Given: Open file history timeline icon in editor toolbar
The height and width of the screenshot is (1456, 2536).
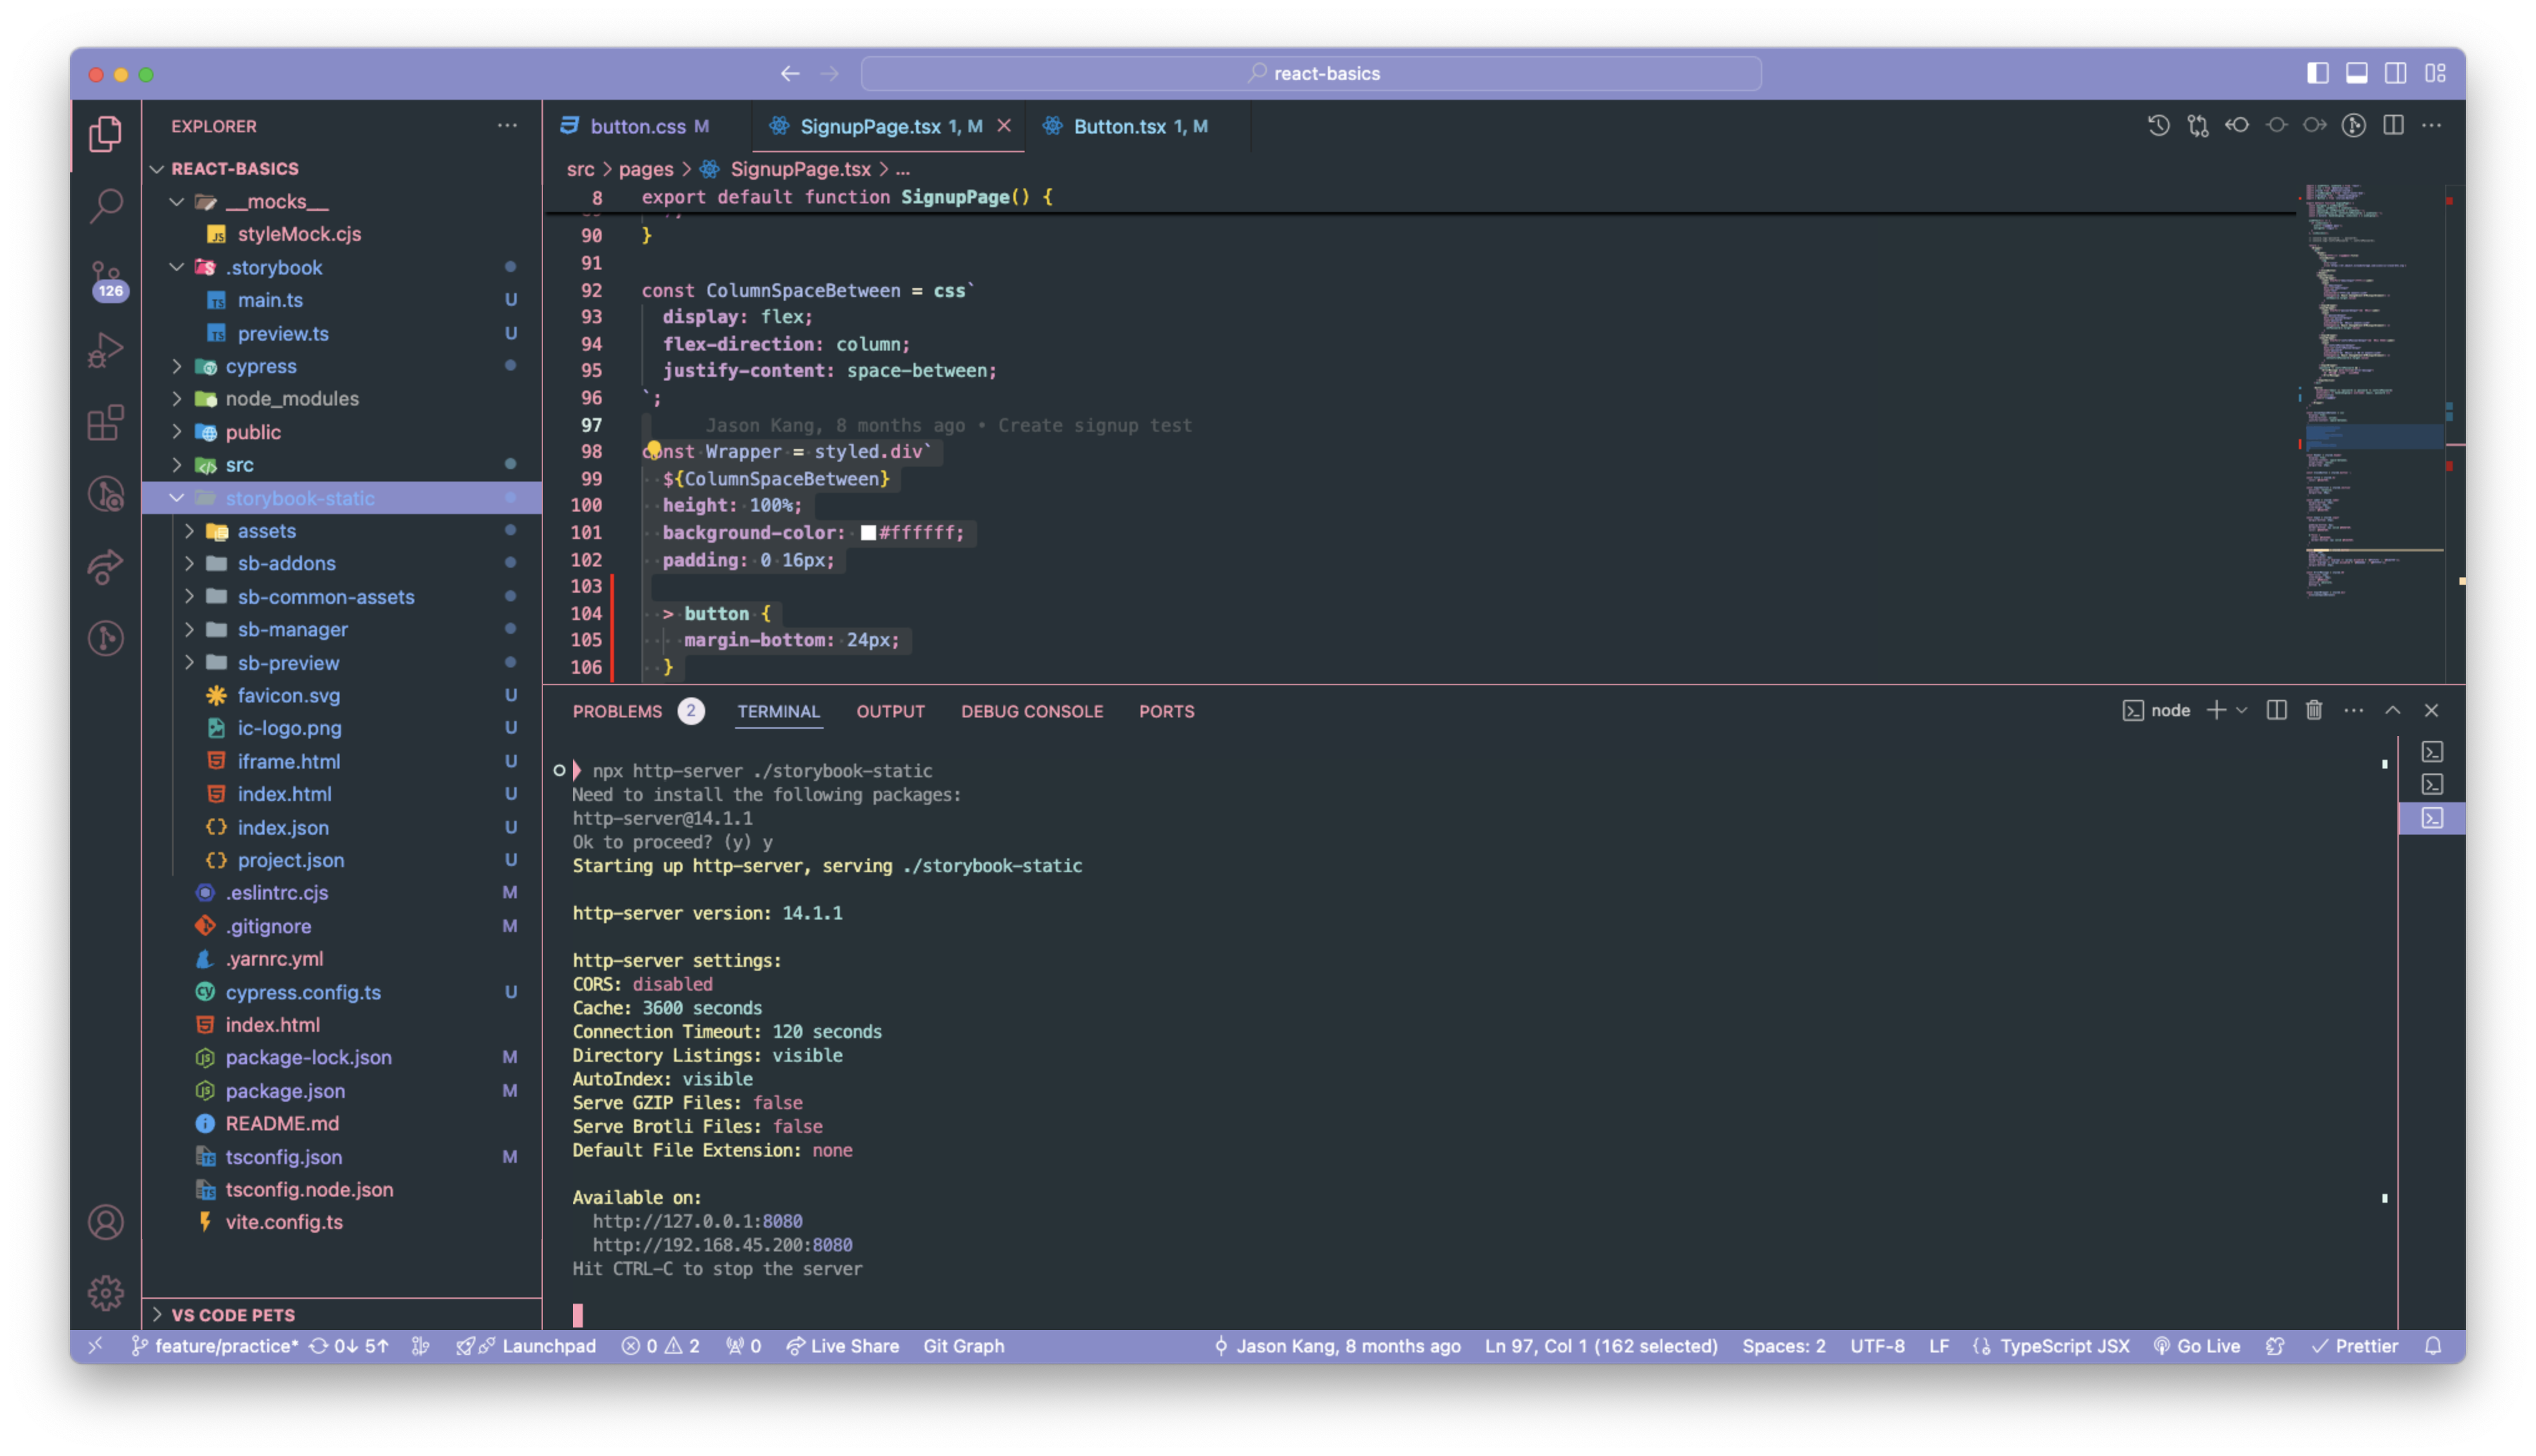Looking at the screenshot, I should tap(2158, 126).
